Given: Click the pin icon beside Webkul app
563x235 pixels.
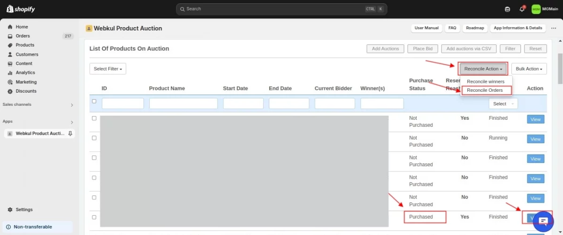Looking at the screenshot, I should [70, 133].
